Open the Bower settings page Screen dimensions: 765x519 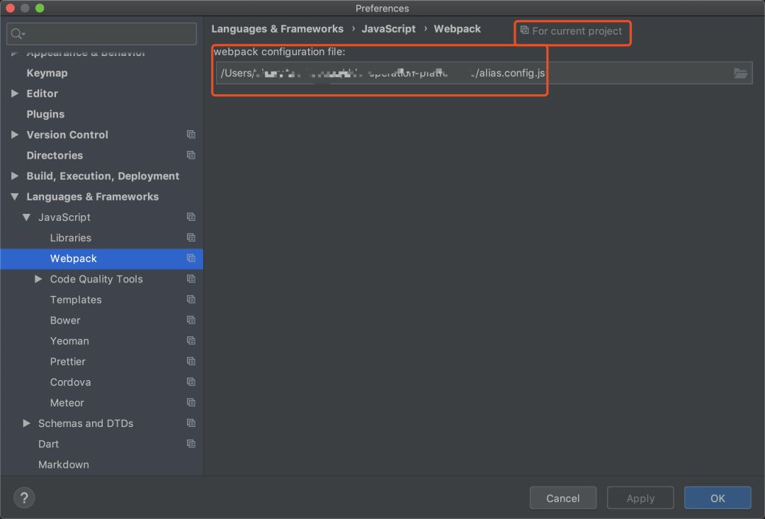[65, 321]
